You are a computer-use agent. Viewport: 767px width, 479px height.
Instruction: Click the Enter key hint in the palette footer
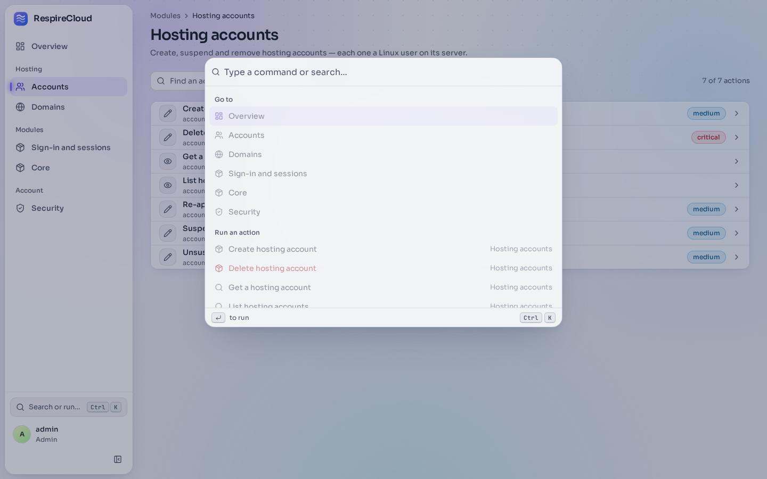(x=218, y=318)
